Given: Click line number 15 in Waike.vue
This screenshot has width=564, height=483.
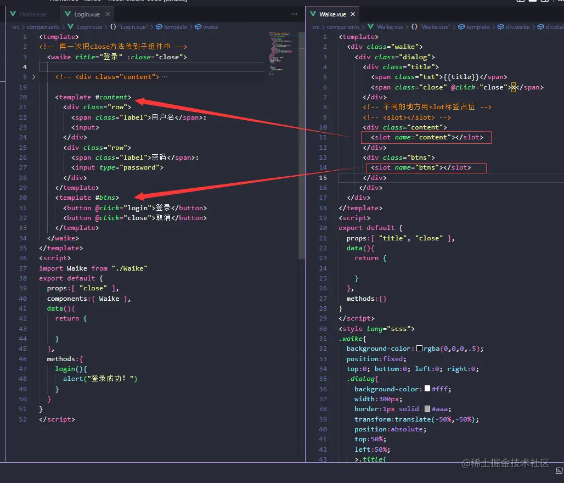Looking at the screenshot, I should coord(323,178).
